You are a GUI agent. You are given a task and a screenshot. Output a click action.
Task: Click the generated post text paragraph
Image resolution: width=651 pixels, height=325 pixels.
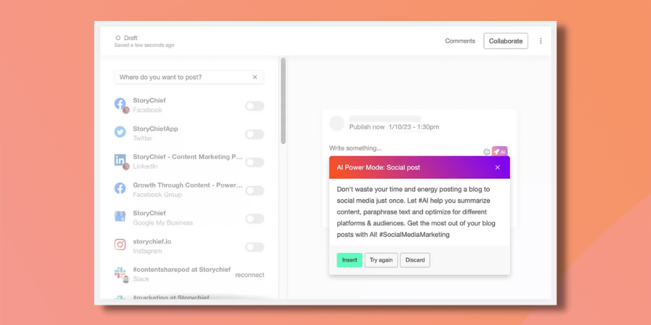(416, 212)
